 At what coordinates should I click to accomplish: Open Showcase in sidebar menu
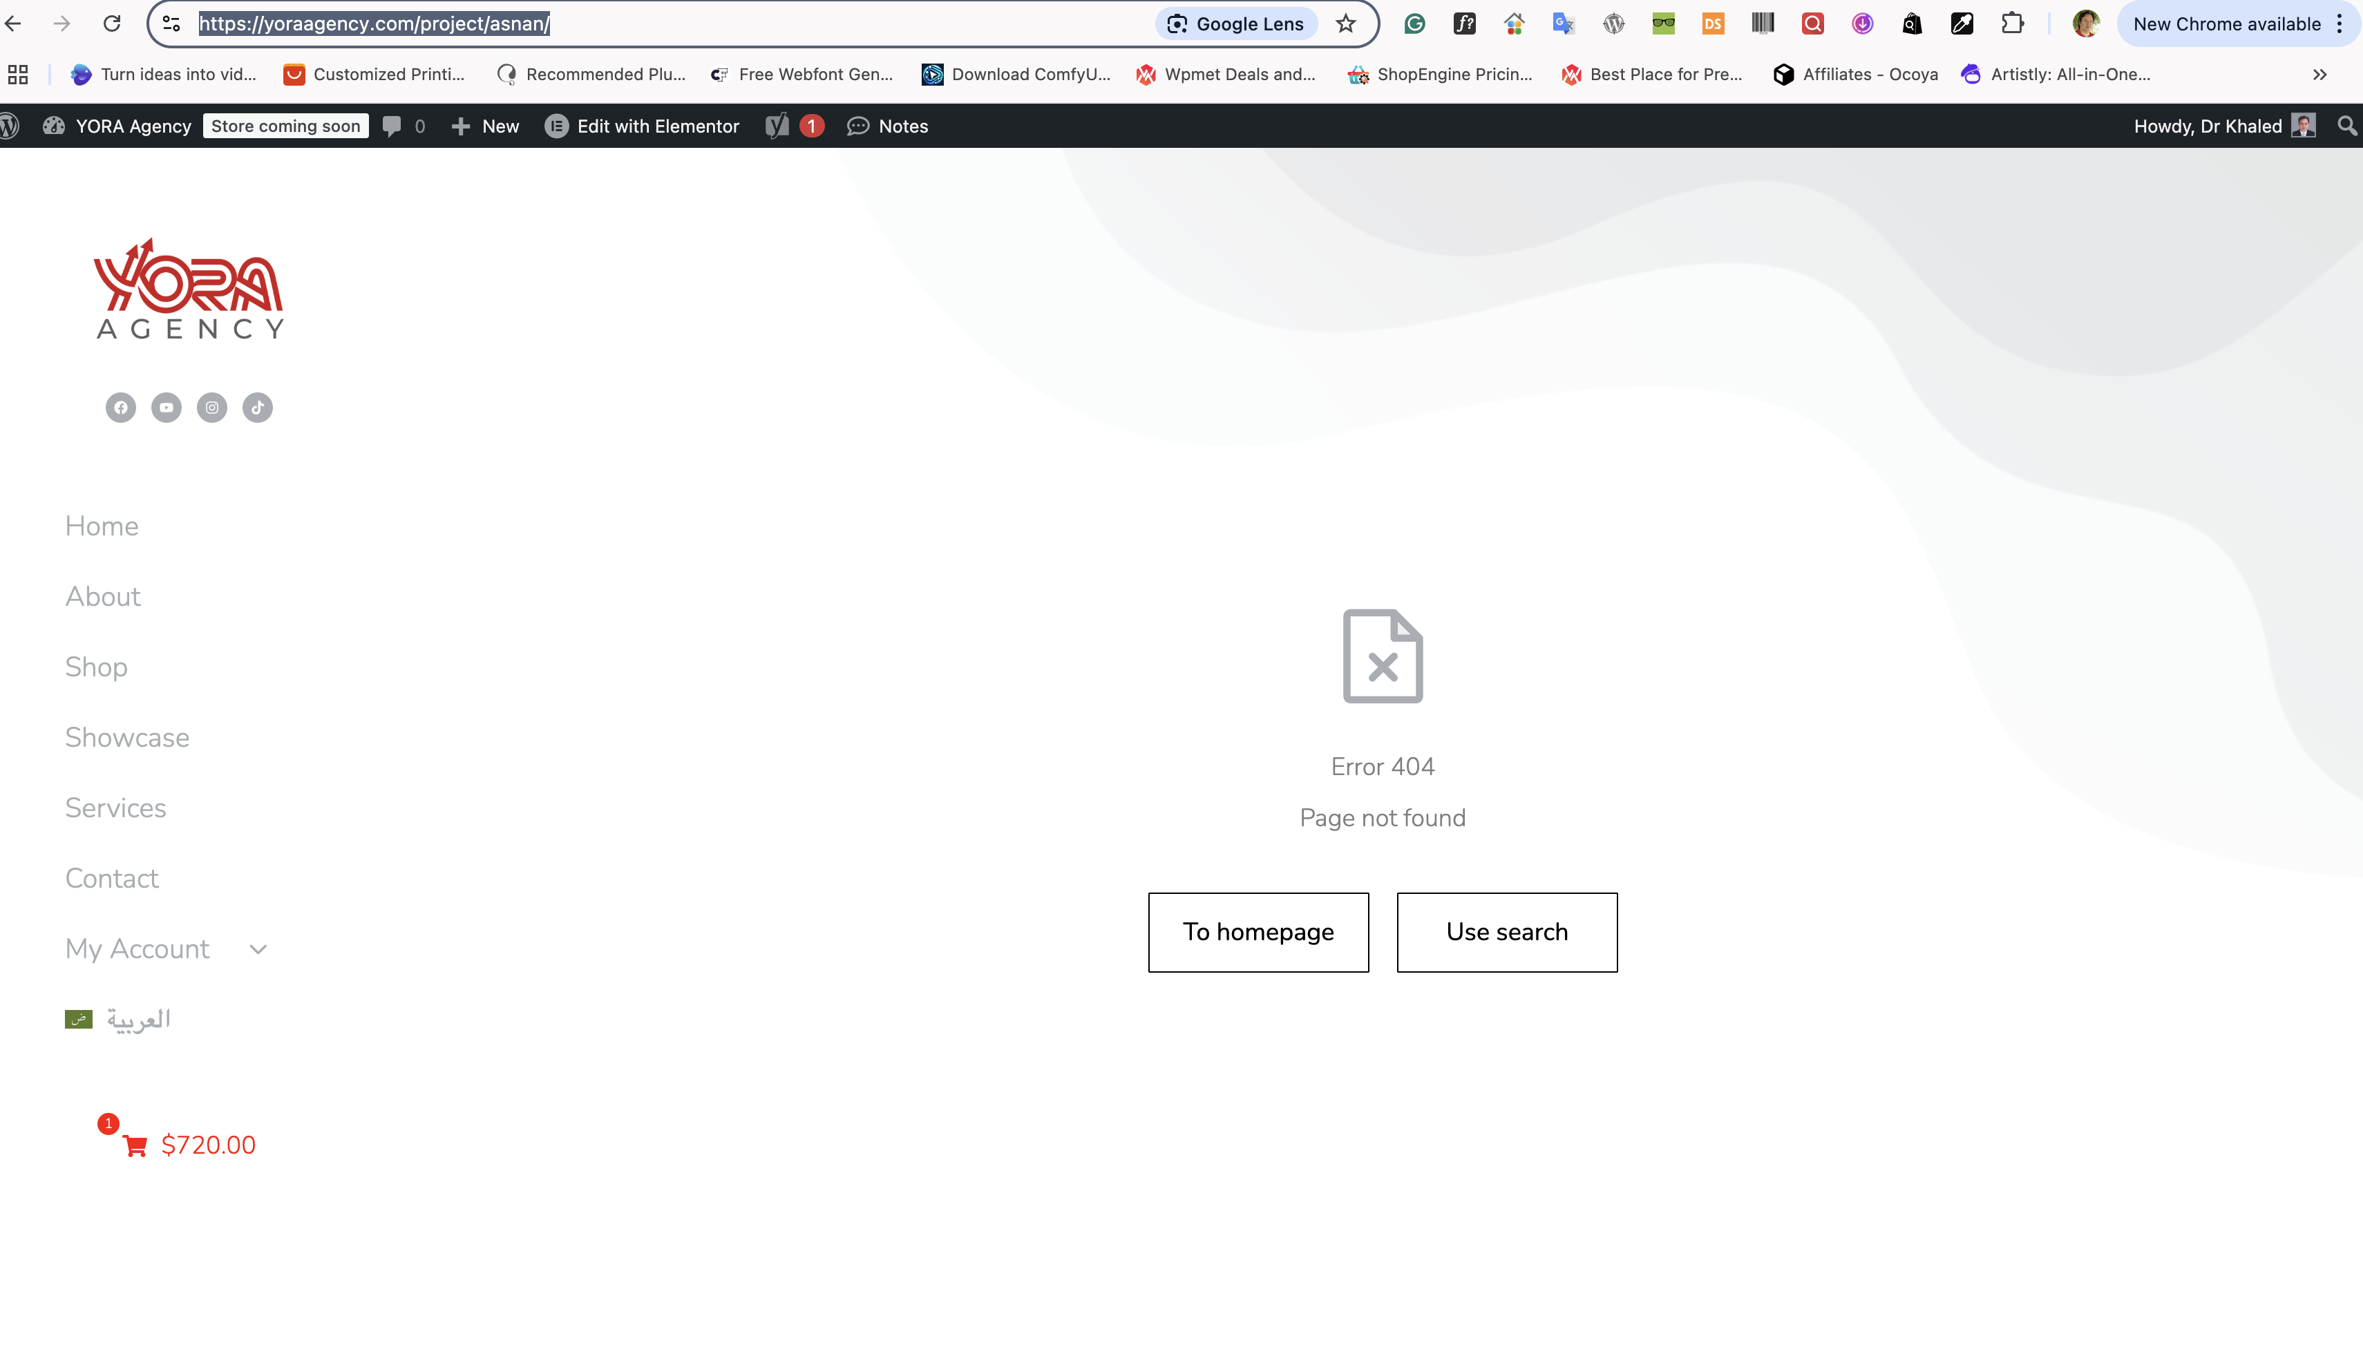coord(127,738)
